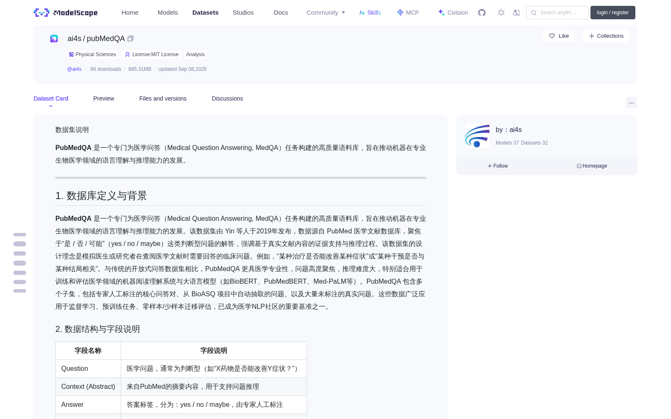Navigate to Models
Image resolution: width=671 pixels, height=419 pixels.
click(168, 13)
